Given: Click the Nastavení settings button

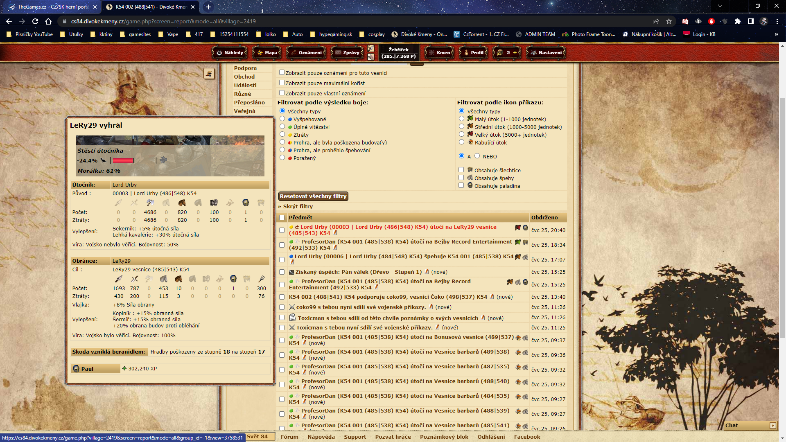Looking at the screenshot, I should point(546,52).
